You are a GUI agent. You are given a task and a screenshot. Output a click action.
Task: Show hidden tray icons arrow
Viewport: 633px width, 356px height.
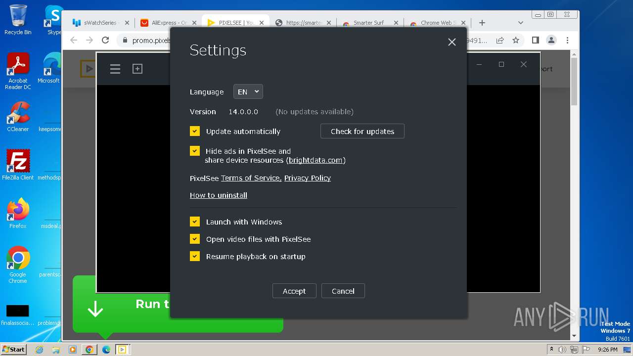[x=551, y=349]
